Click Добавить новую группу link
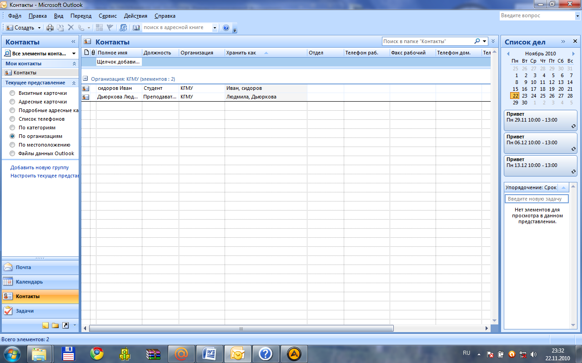The height and width of the screenshot is (363, 582). [40, 167]
